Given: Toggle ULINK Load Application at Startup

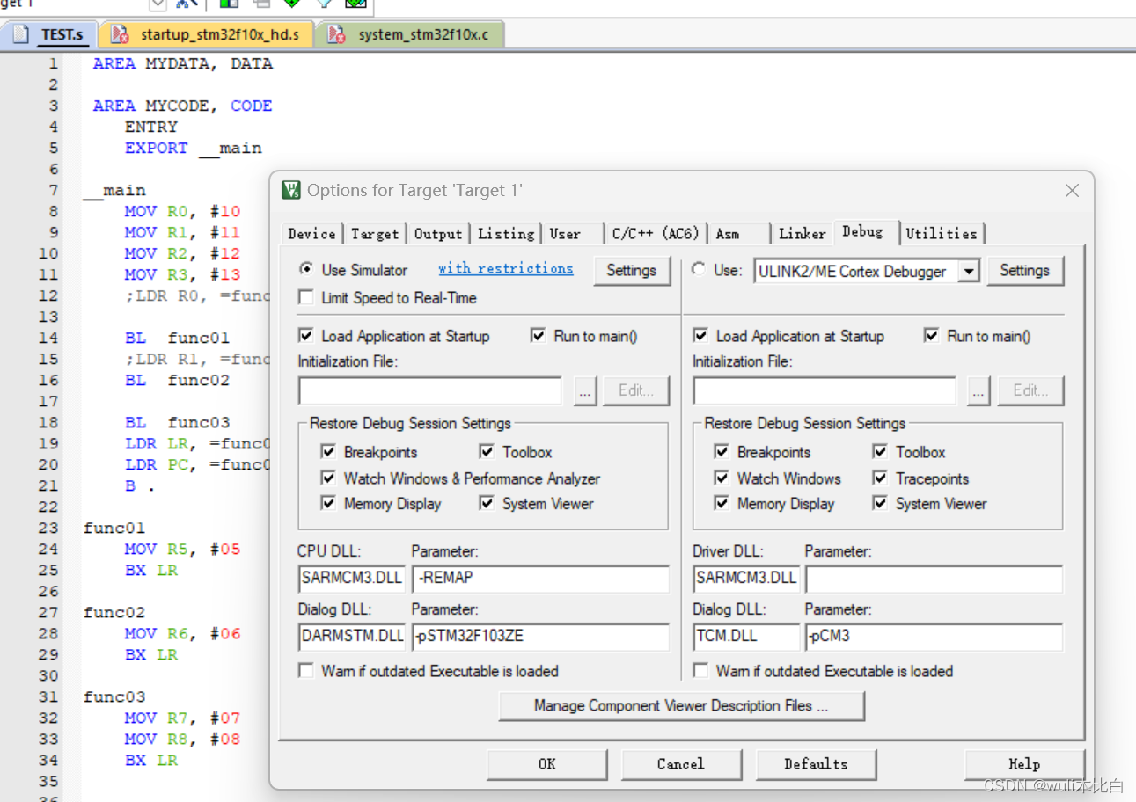Looking at the screenshot, I should 700,336.
